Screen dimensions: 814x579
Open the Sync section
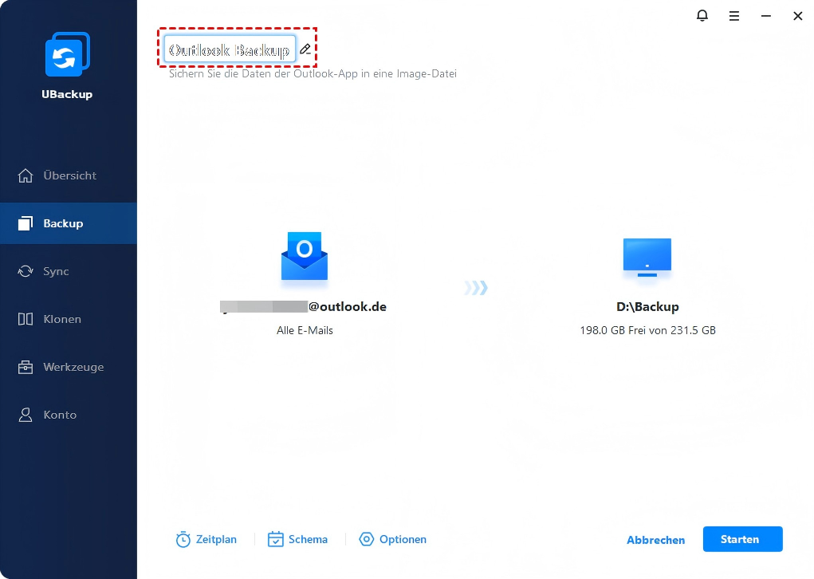point(56,271)
